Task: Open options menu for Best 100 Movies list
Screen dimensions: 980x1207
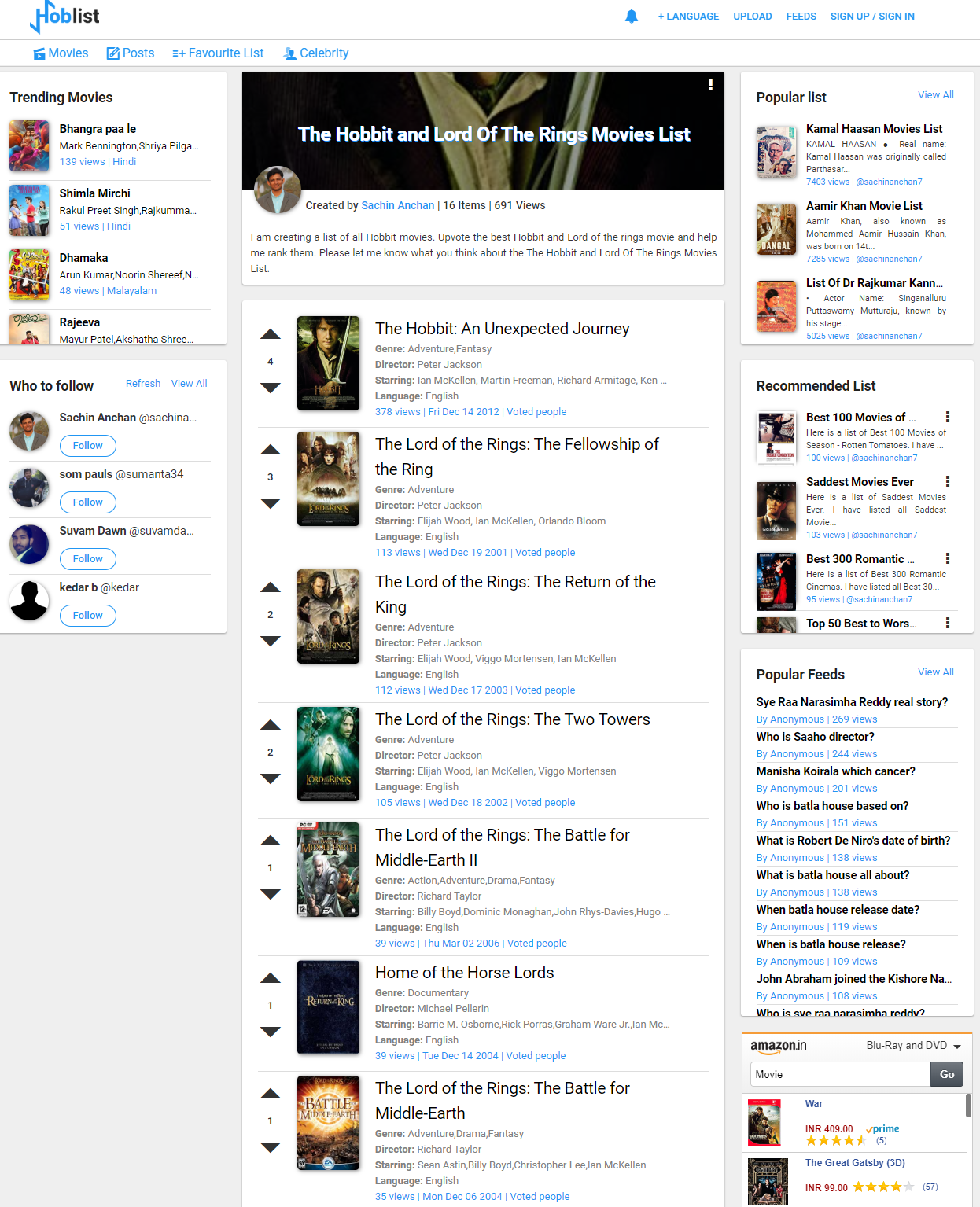Action: coord(948,418)
